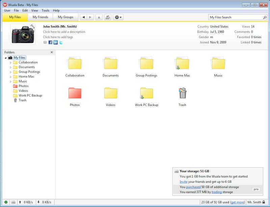Image resolution: width=270 pixels, height=207 pixels.
Task: Click the trading storage link
Action: pos(217,192)
